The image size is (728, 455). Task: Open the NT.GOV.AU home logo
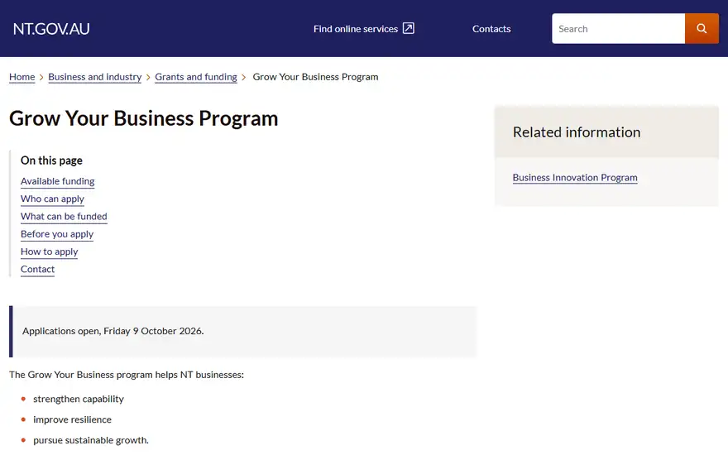click(x=51, y=29)
